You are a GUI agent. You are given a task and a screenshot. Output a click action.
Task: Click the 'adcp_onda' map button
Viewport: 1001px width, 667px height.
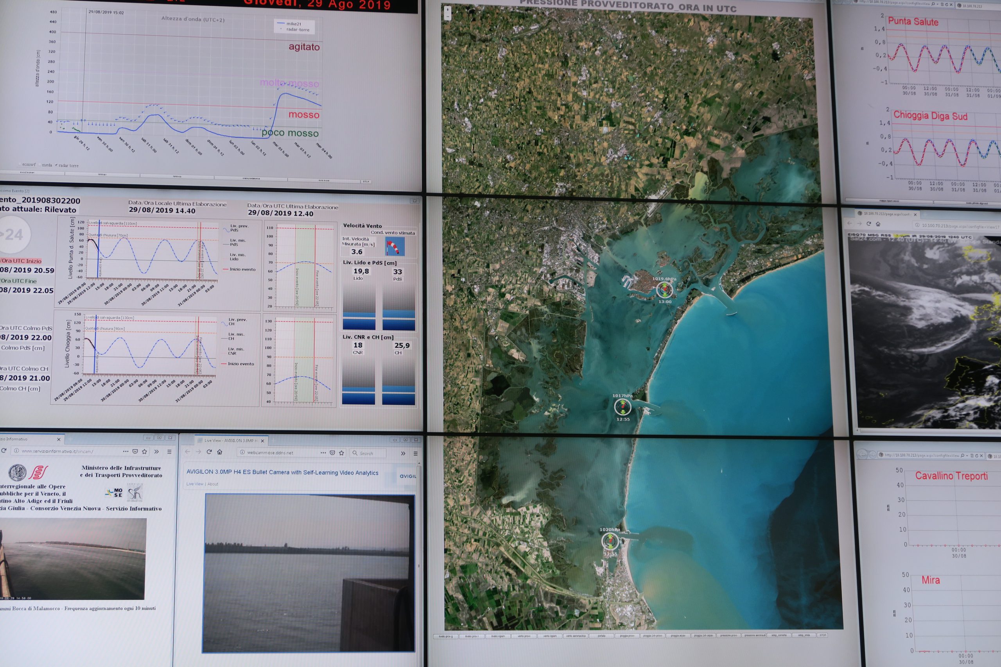point(804,635)
